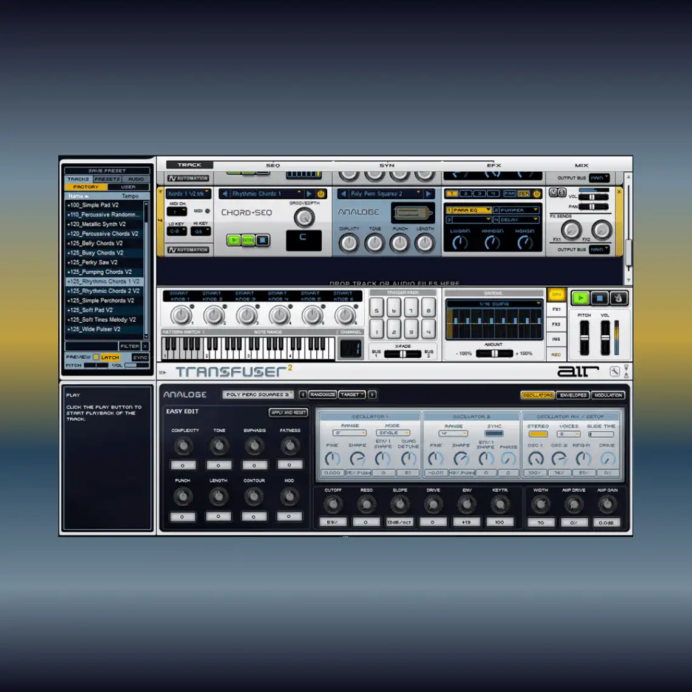
Task: Click the Apply and Reset button
Action: [x=288, y=412]
